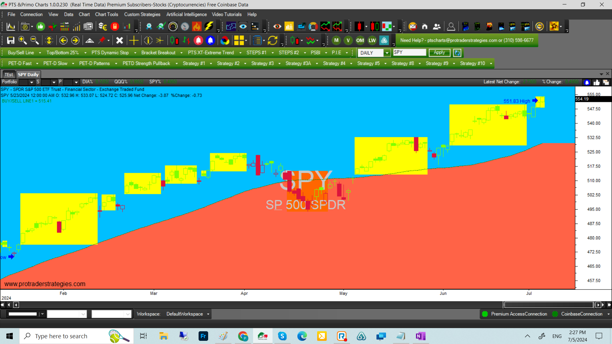
Task: Click the green-red candlestick icon
Action: 174,40
